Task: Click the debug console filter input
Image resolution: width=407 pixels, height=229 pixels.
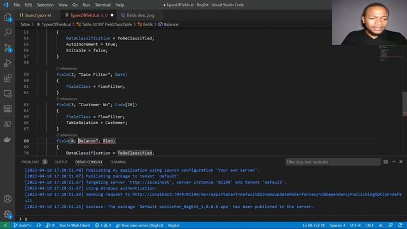Action: [333, 162]
